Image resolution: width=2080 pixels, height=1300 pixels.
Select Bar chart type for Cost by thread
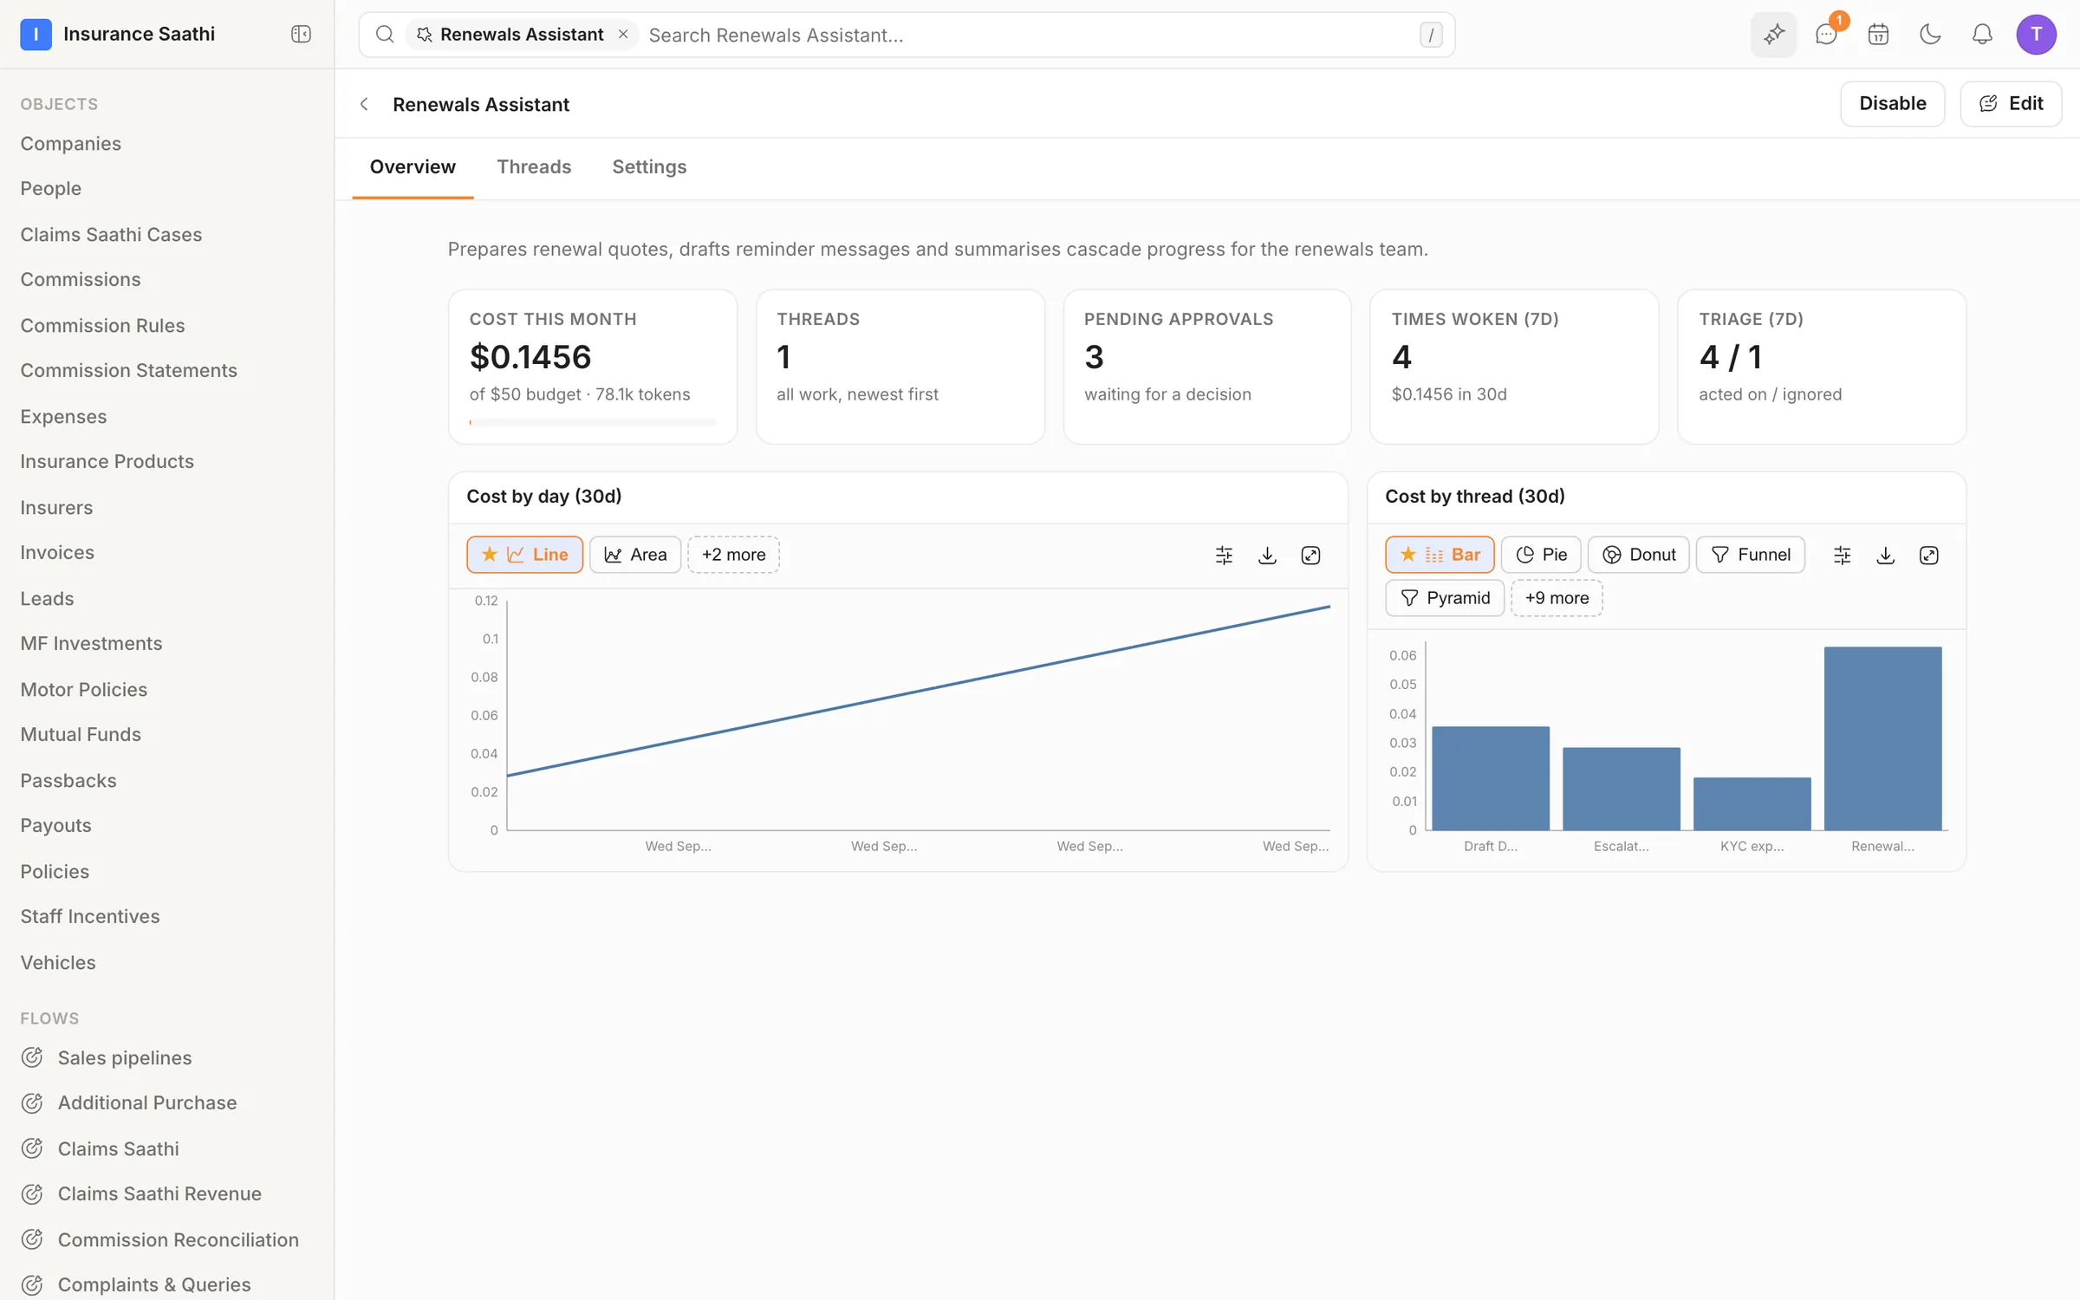tap(1440, 555)
